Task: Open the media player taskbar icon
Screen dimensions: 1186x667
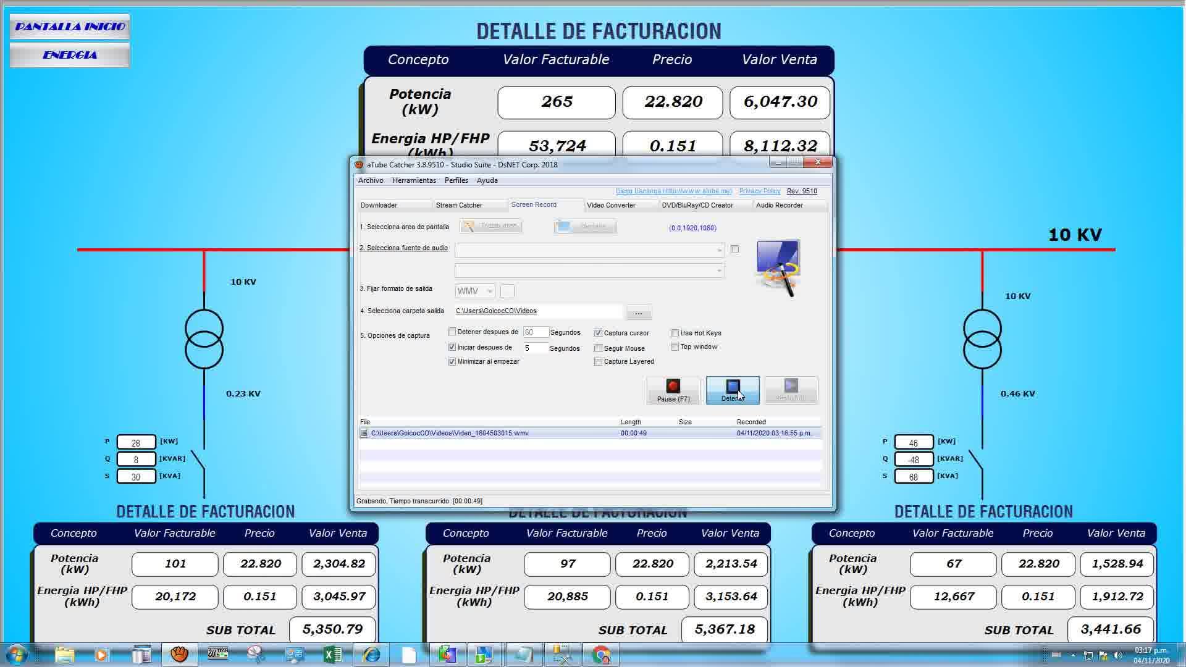Action: point(101,654)
